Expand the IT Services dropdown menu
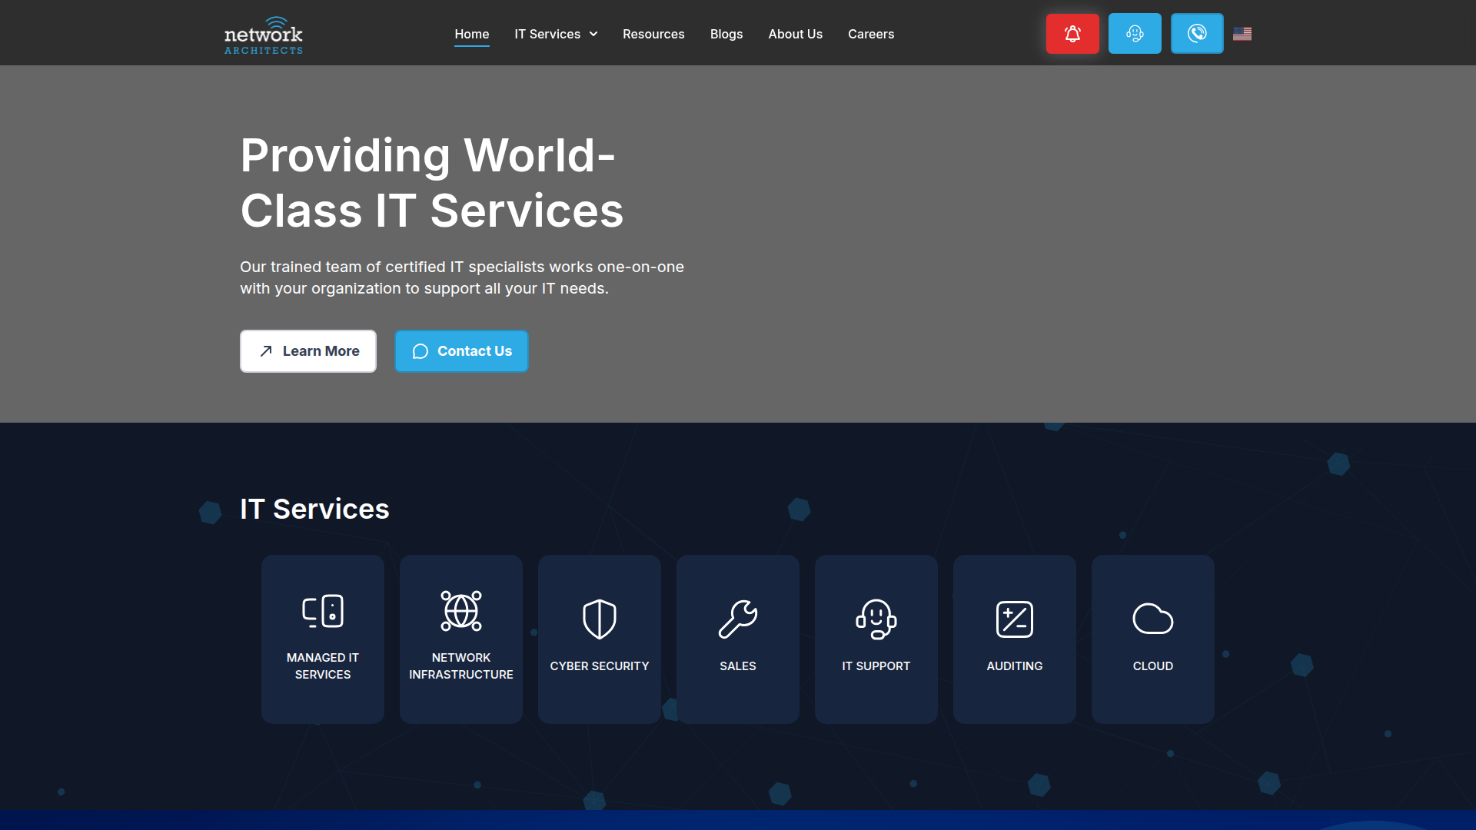The width and height of the screenshot is (1476, 830). coord(556,34)
